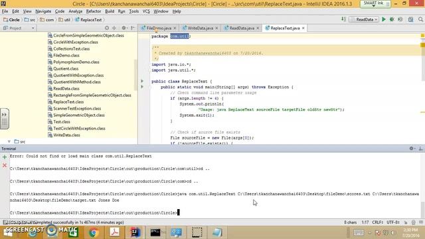Open the File menu
Image resolution: width=425 pixels, height=239 pixels.
[x=5, y=11]
